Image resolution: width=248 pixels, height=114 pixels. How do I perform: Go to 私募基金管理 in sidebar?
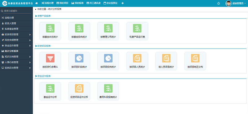pyautogui.click(x=16, y=29)
